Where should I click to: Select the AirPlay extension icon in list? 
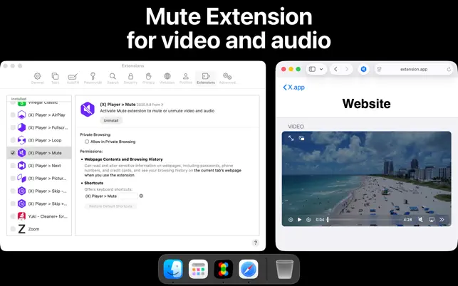tap(21, 115)
